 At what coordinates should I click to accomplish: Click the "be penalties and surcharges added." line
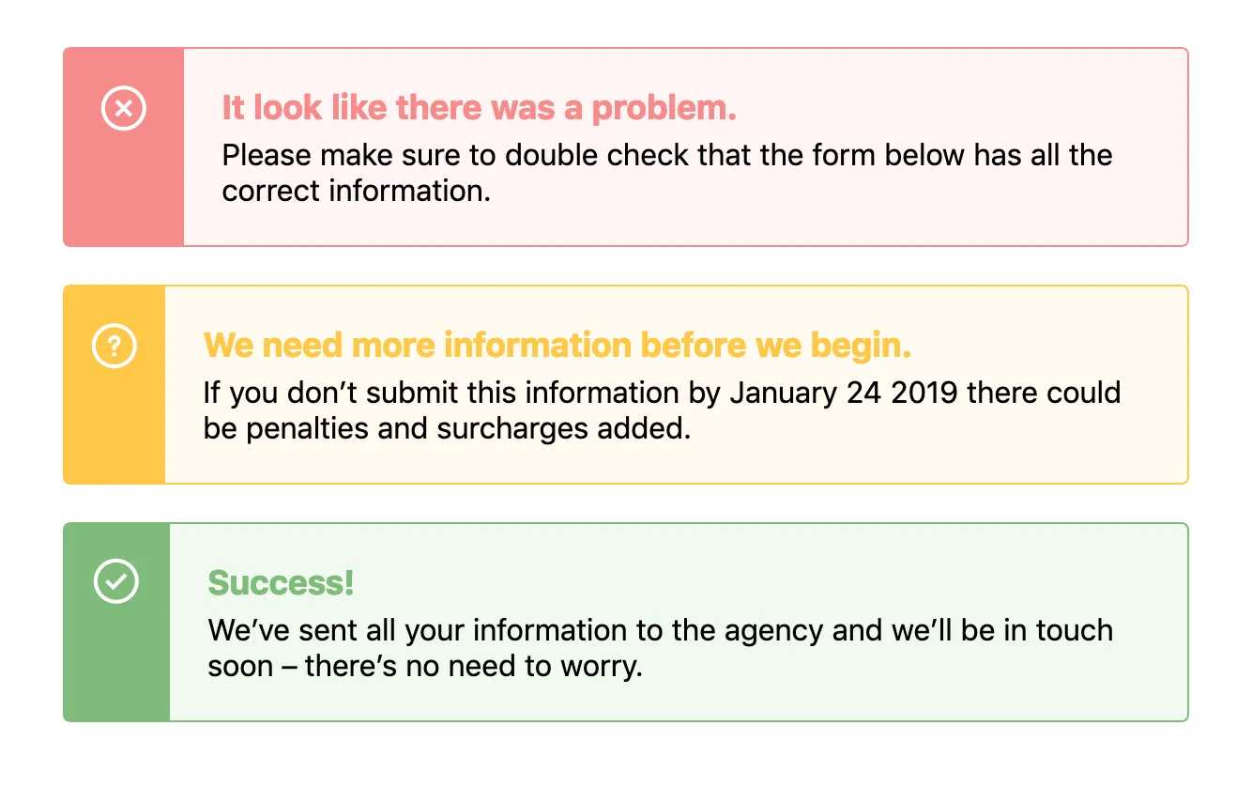446,428
